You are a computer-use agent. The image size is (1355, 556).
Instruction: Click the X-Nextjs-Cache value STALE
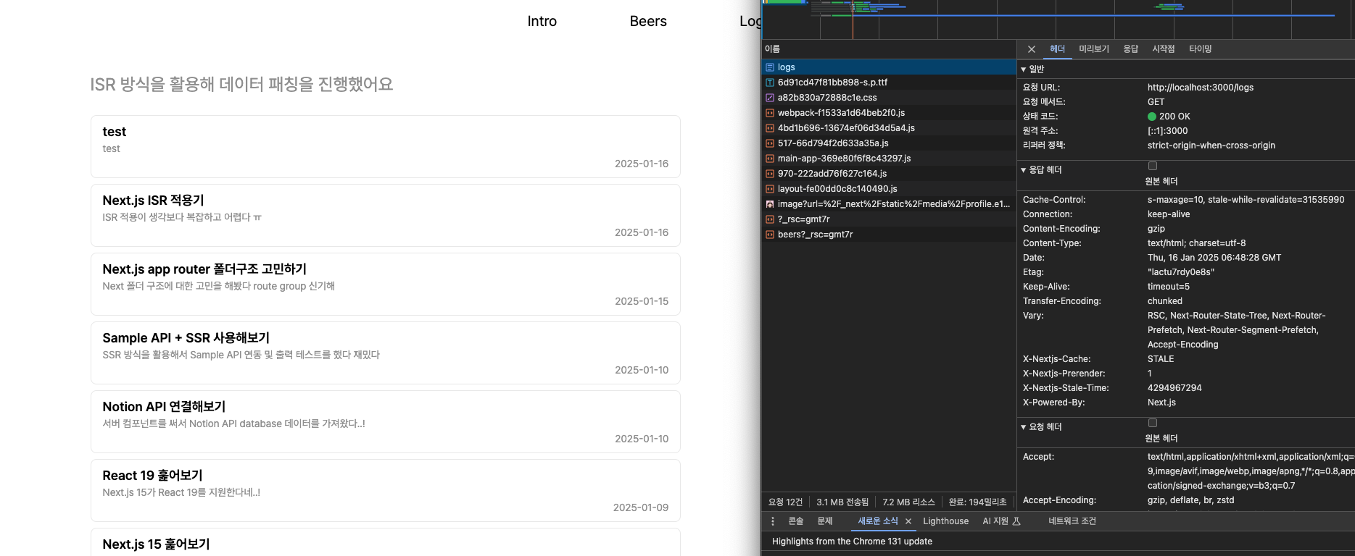[x=1161, y=359]
